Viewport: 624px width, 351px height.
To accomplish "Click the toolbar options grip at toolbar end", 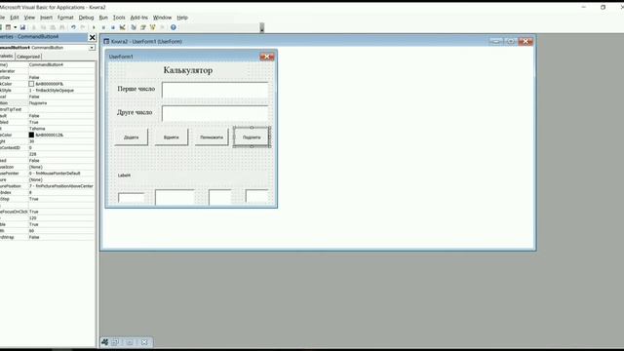I will pos(262,27).
